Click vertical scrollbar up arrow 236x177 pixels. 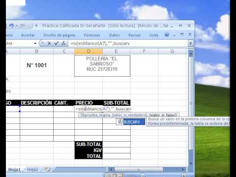pyautogui.click(x=191, y=54)
